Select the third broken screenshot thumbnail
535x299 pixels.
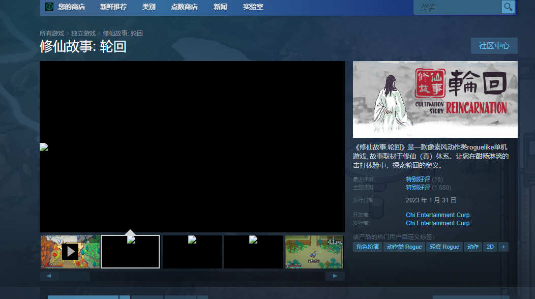pyautogui.click(x=192, y=252)
